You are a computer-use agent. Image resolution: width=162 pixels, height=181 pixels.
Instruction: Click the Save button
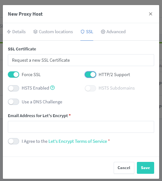145,168
